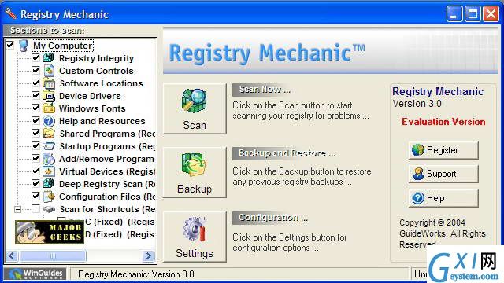Image resolution: width=504 pixels, height=283 pixels.
Task: Toggle the Windows Fonts checkbox
Action: click(35, 108)
